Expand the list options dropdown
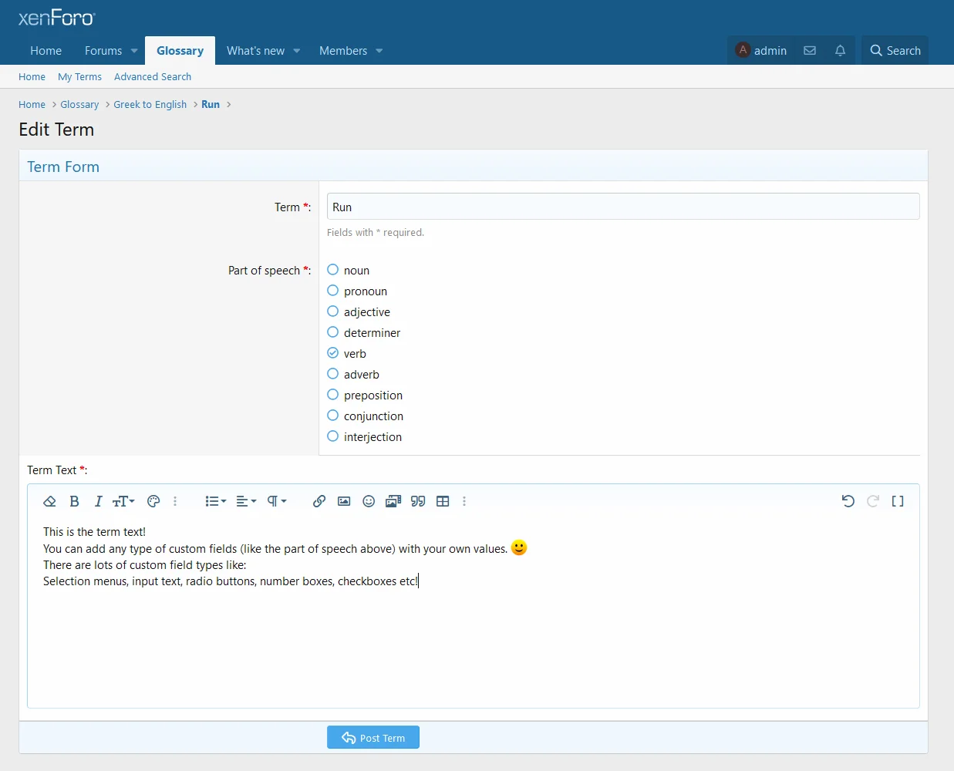Viewport: 954px width, 771px height. pos(215,501)
